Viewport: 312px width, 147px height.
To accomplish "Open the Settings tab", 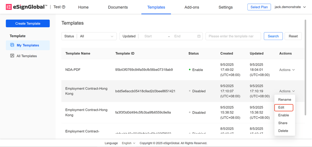I will 225,7.
